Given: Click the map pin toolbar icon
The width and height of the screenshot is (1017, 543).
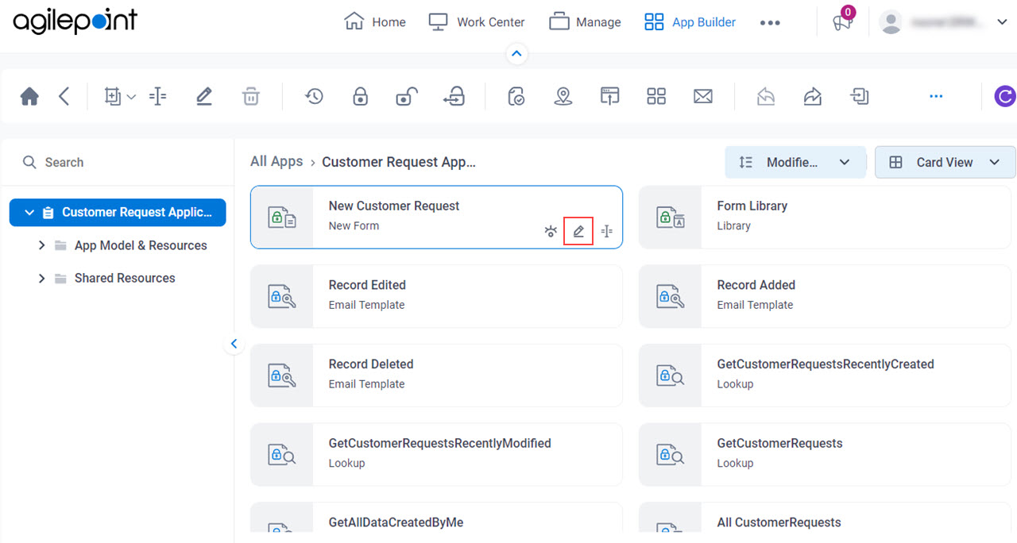Looking at the screenshot, I should point(563,97).
